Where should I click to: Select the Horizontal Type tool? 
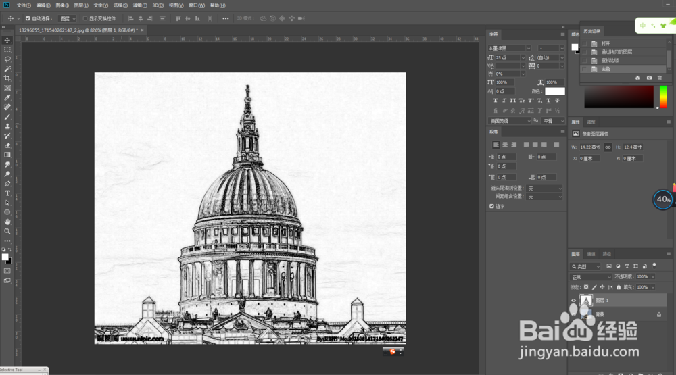click(7, 193)
